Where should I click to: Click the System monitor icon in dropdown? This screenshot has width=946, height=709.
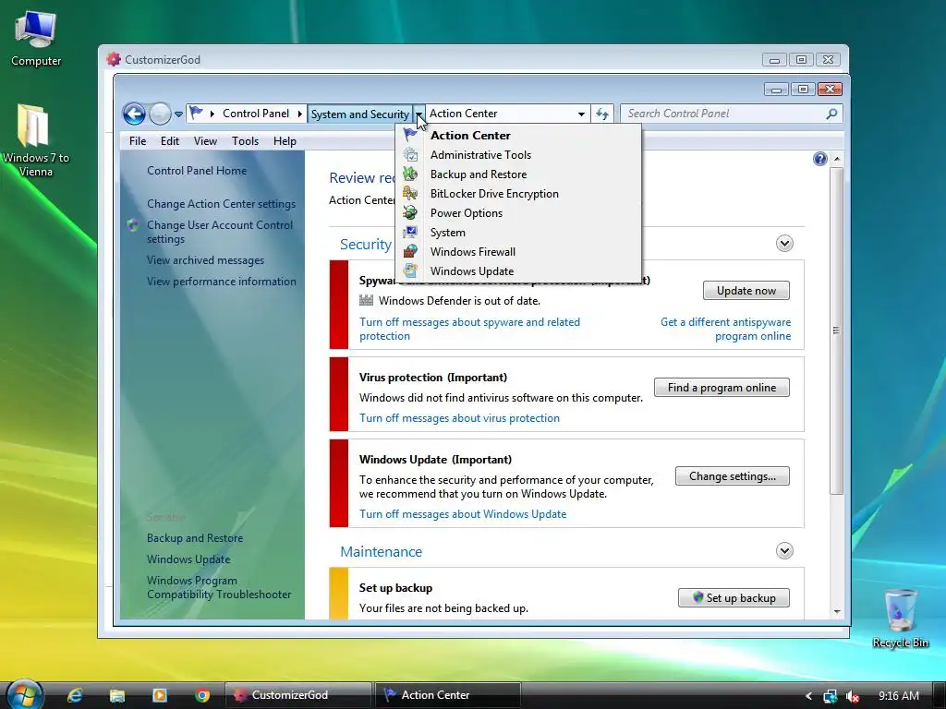tap(410, 232)
